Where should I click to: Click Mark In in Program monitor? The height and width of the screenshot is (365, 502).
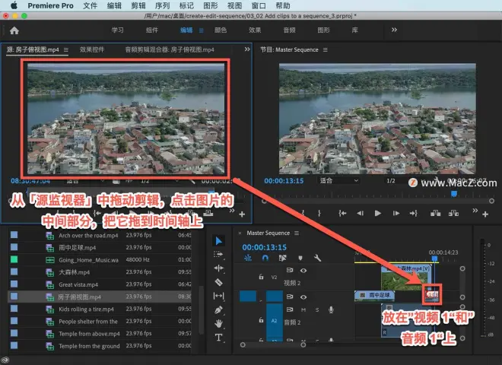[303, 213]
